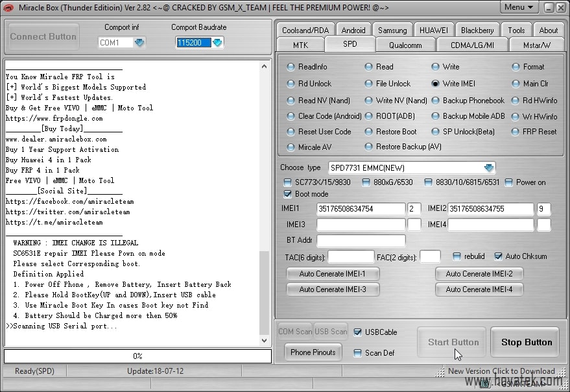Expand the Choose type SPD7731 dropdown

point(488,168)
